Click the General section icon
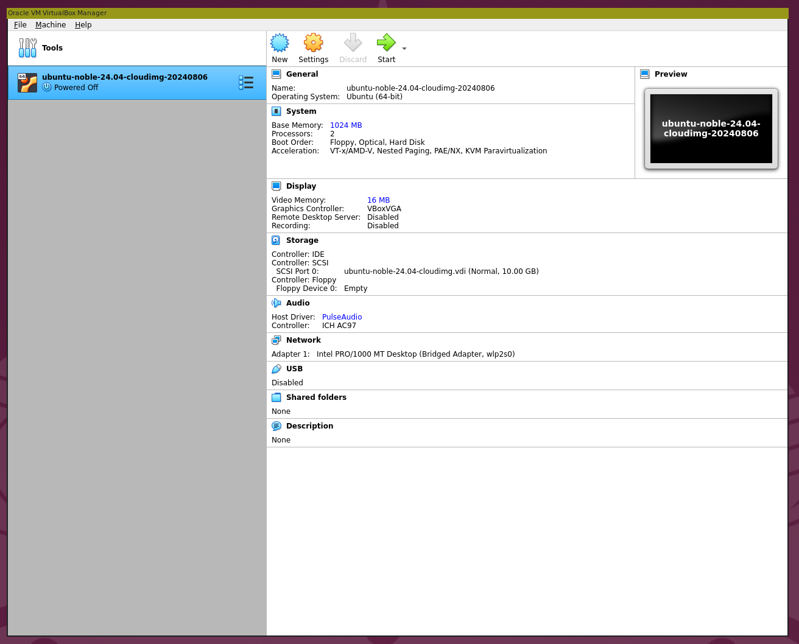Viewport: 799px width, 644px height. (276, 74)
